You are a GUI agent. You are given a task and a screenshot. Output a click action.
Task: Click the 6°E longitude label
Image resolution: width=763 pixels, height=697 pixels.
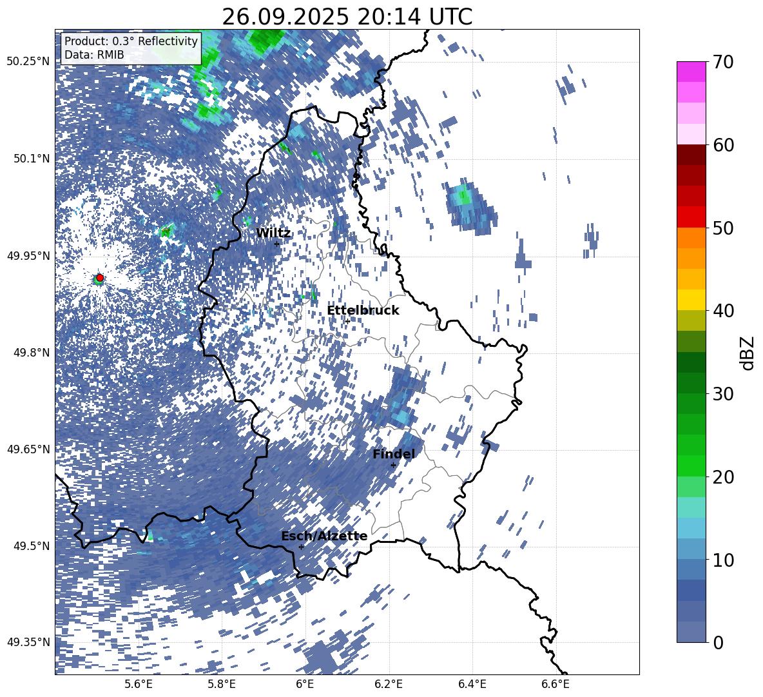pos(305,684)
